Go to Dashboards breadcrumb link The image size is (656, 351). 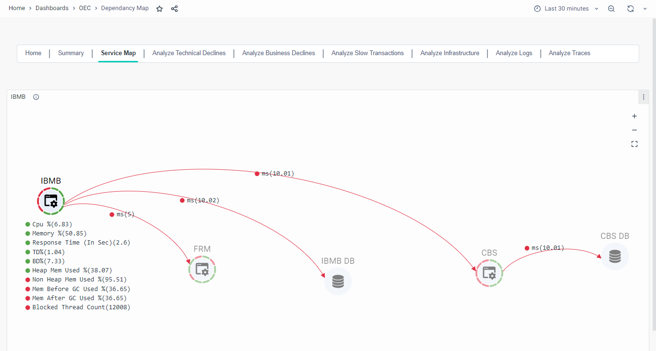(x=52, y=8)
